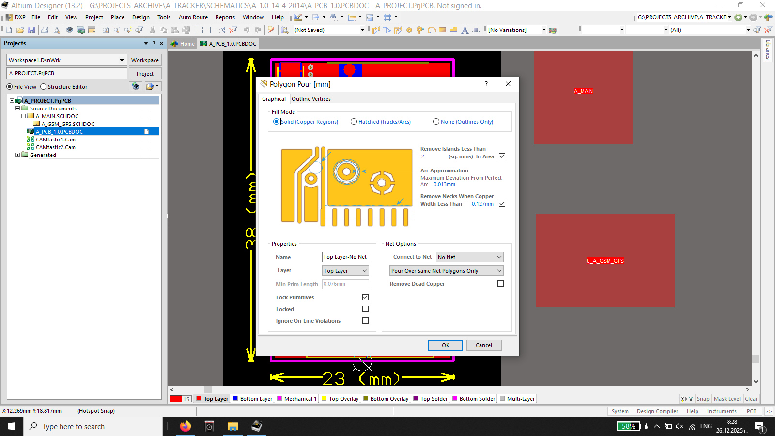Click the Place String text icon
775x436 pixels.
click(x=465, y=30)
